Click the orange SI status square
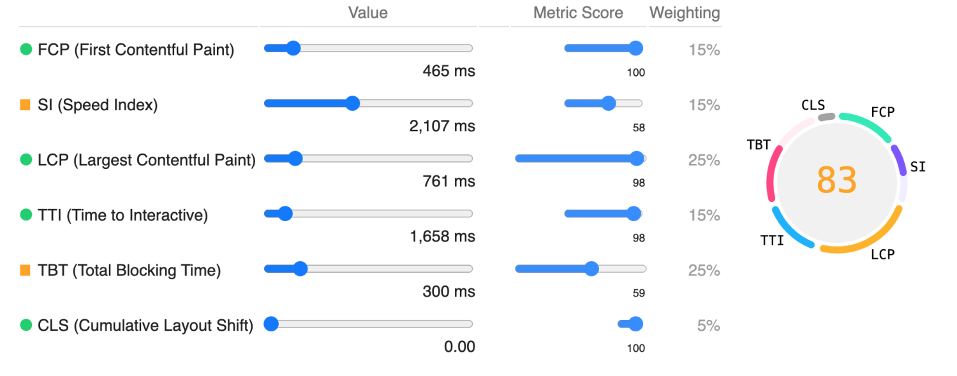 click(26, 105)
